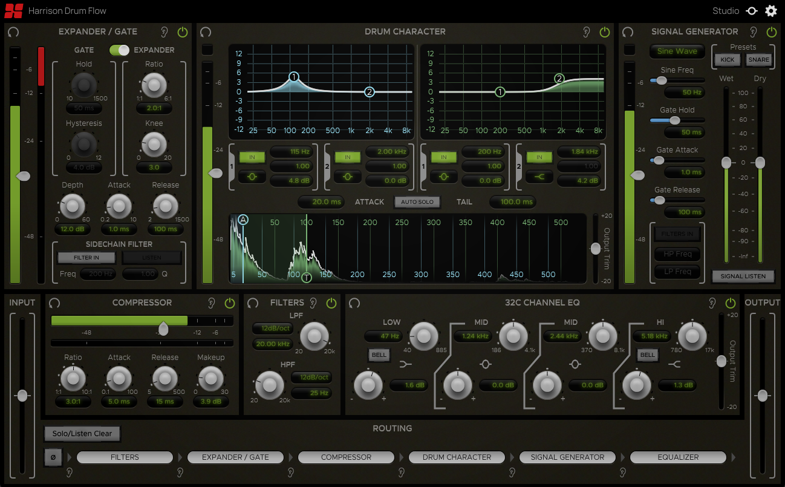Click the compressor threshold slider handle
785x487 pixels.
click(x=163, y=329)
